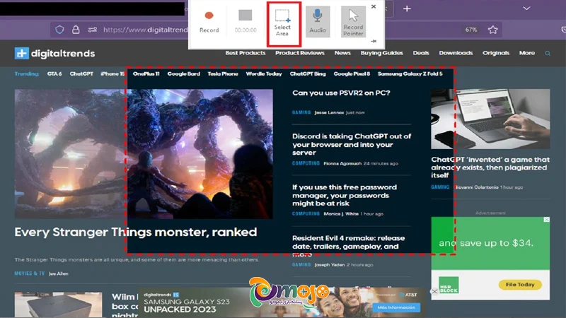Image resolution: width=566 pixels, height=318 pixels.
Task: Open the ChatGPT Bing trending link
Action: [x=308, y=74]
